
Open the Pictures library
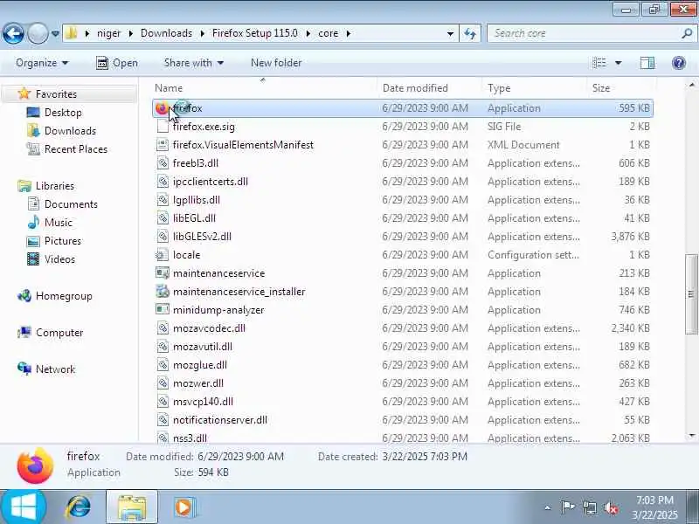point(62,241)
